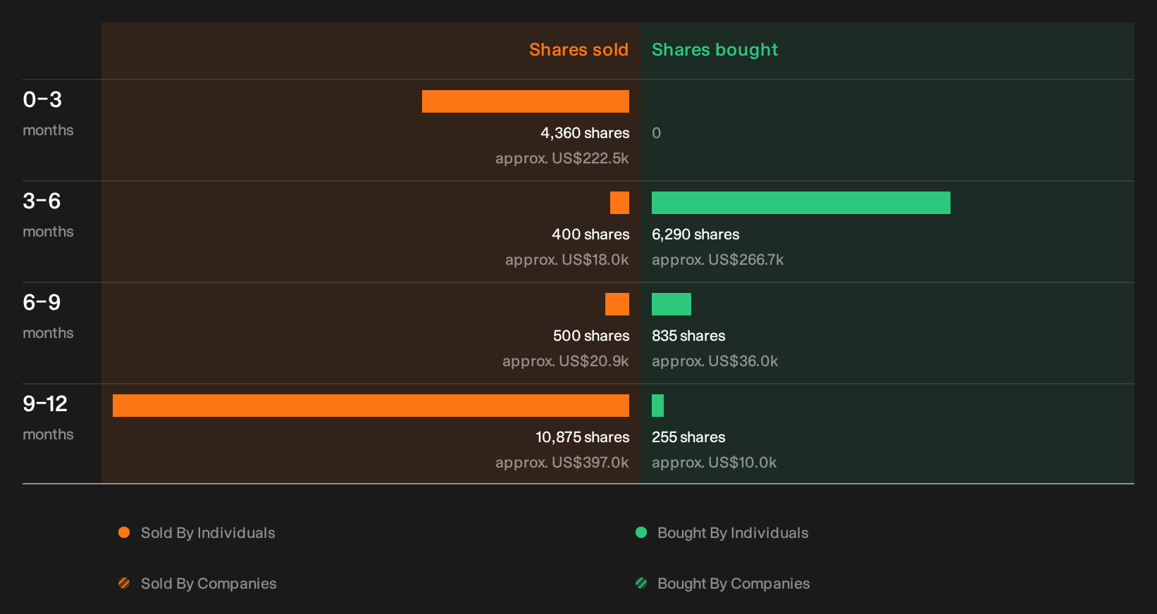Click the orange 3-6 months sold bar
The width and height of the screenshot is (1157, 614).
(x=619, y=203)
